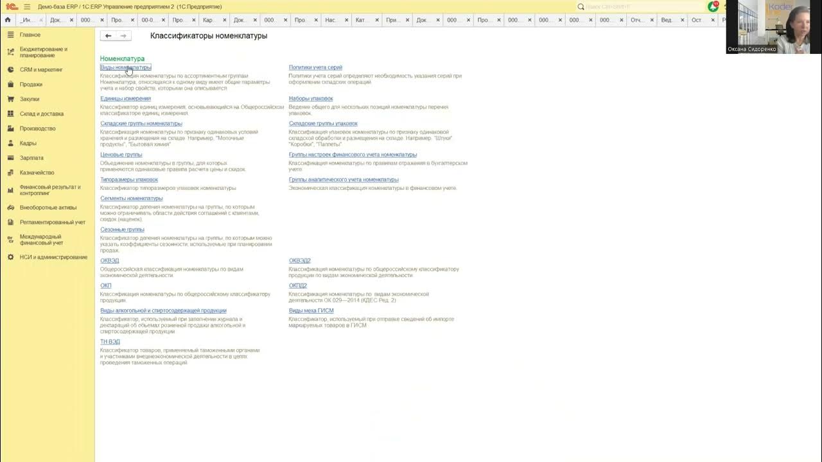Go to the home start page tab icon
The width and height of the screenshot is (822, 462).
[x=8, y=20]
